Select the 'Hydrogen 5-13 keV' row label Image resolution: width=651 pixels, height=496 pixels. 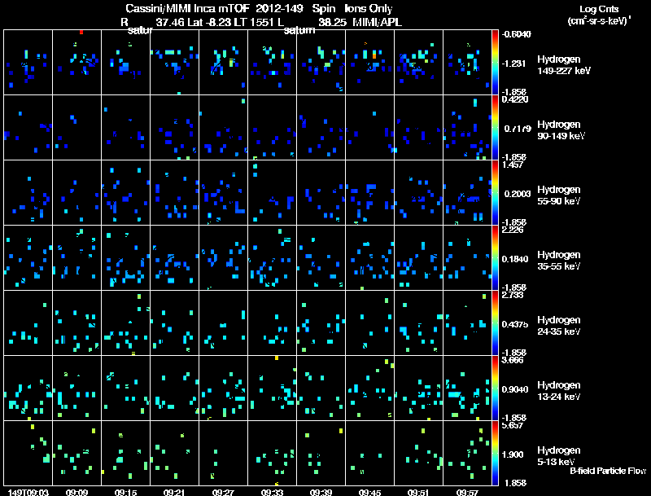click(559, 456)
